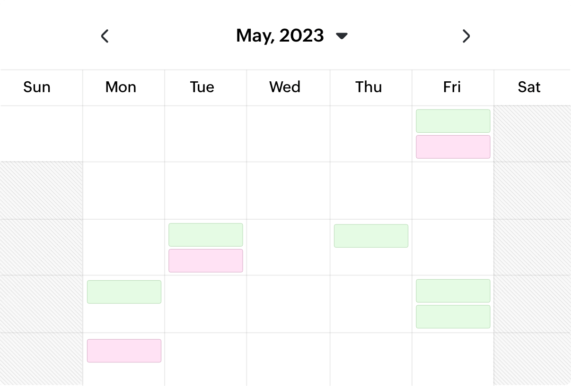Image resolution: width=571 pixels, height=386 pixels.
Task: Open the green event on the first Friday
Action: point(453,120)
